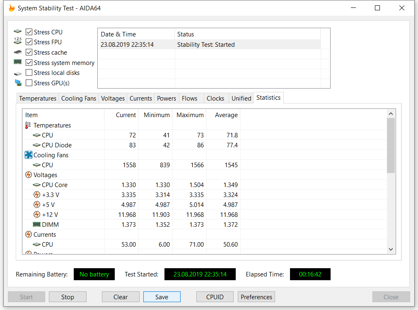Click the Elapsed Time value 00:16:42

tap(310, 274)
